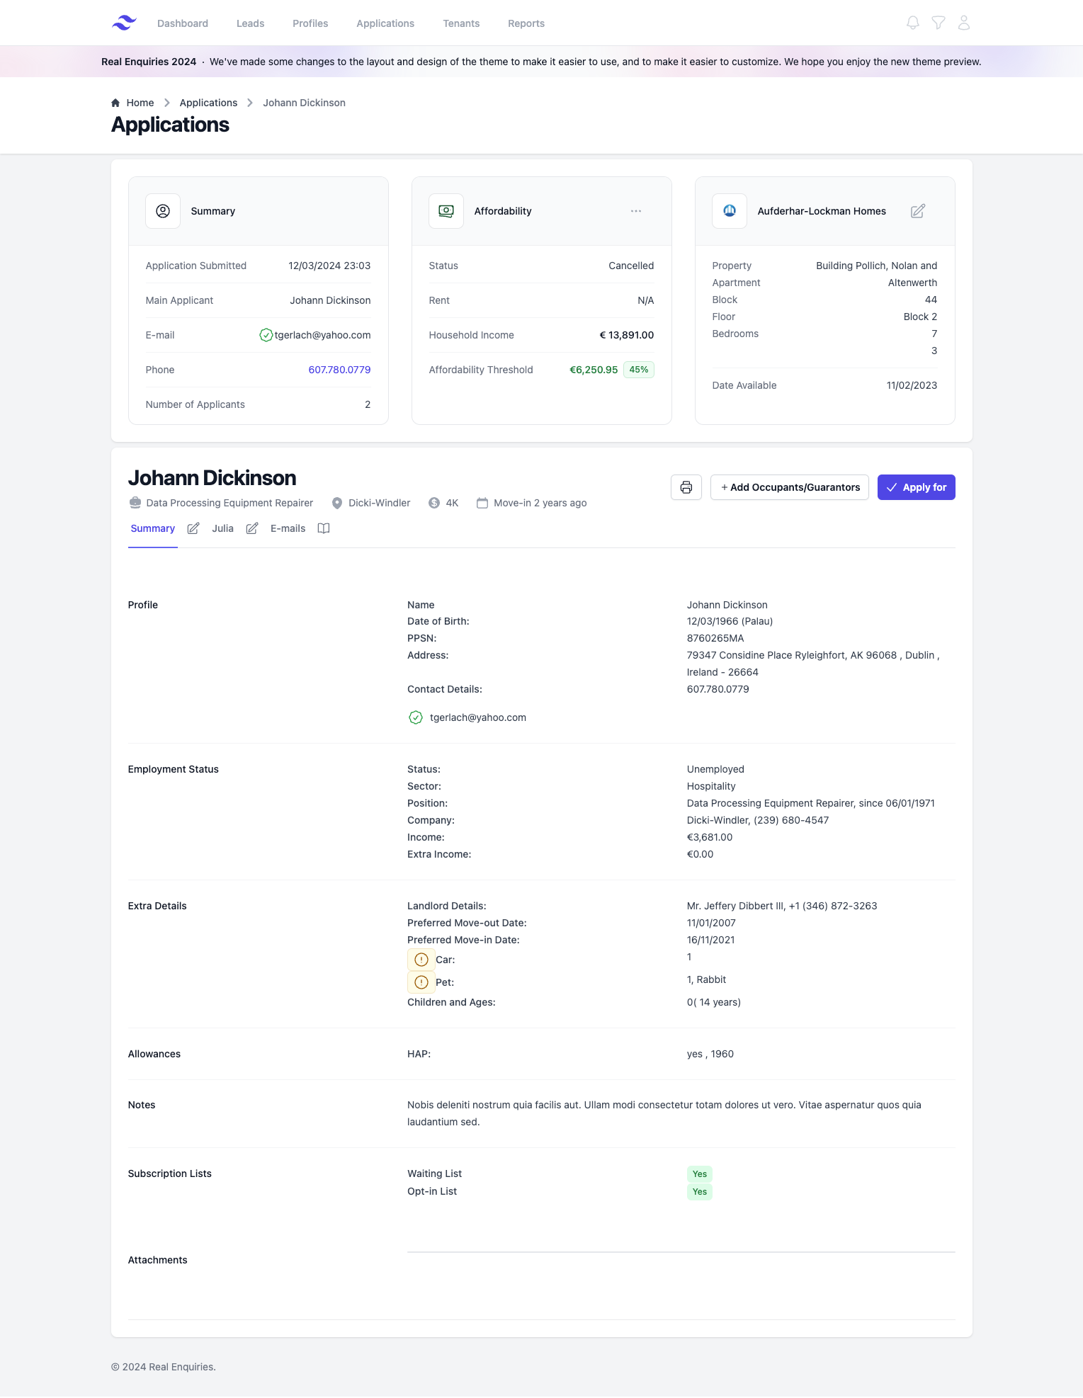Click verified check icon beside Summary card email

pos(266,335)
